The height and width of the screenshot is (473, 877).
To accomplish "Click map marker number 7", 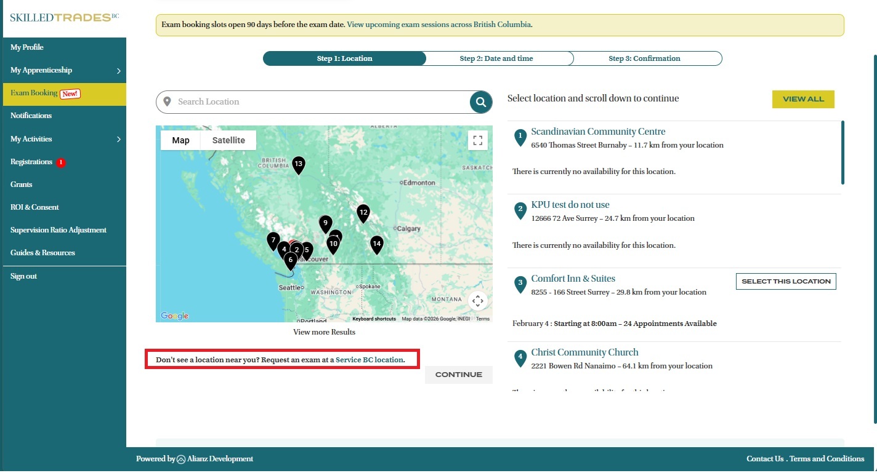I will point(273,240).
